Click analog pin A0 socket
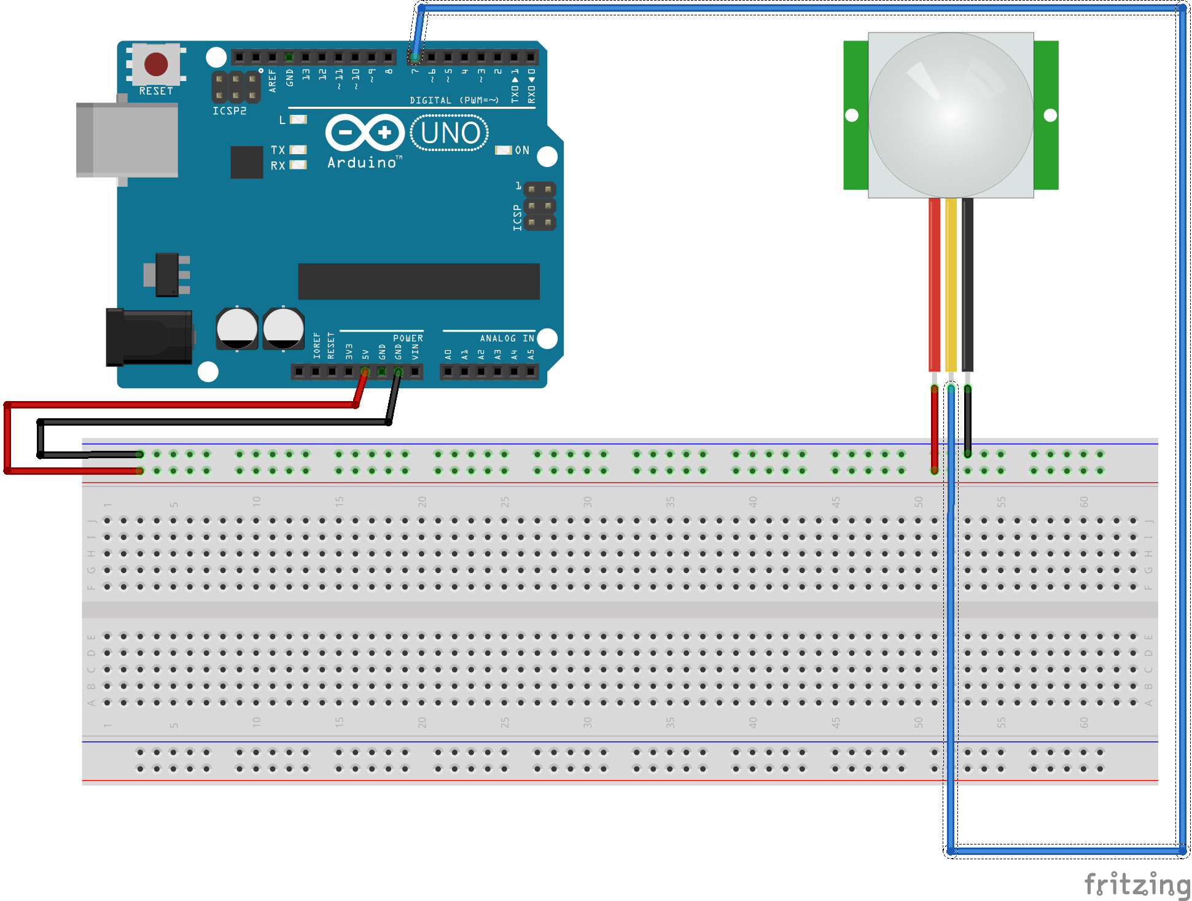This screenshot has width=1192, height=901. click(448, 372)
